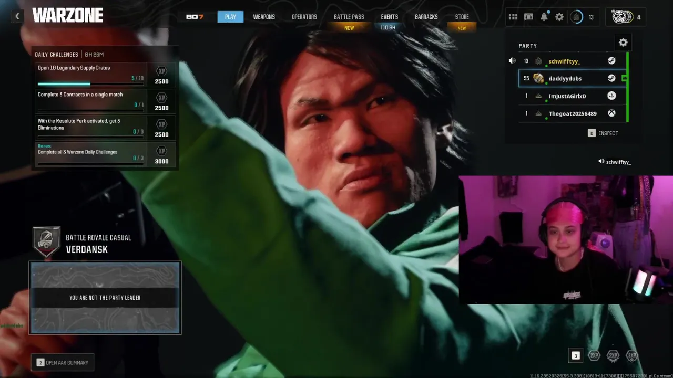
Task: Click ImJustAGirlxD rank emblem
Action: pos(538,96)
